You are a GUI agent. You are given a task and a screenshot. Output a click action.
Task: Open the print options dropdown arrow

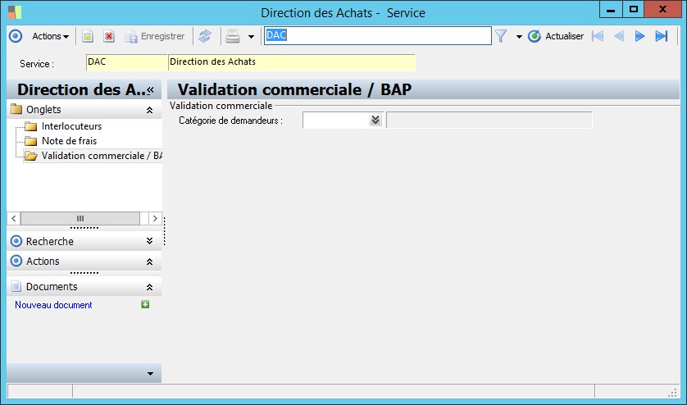tap(251, 37)
